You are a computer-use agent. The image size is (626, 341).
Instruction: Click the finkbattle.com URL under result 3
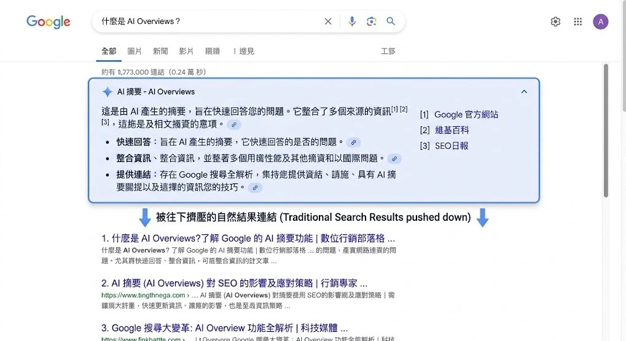pyautogui.click(x=141, y=339)
